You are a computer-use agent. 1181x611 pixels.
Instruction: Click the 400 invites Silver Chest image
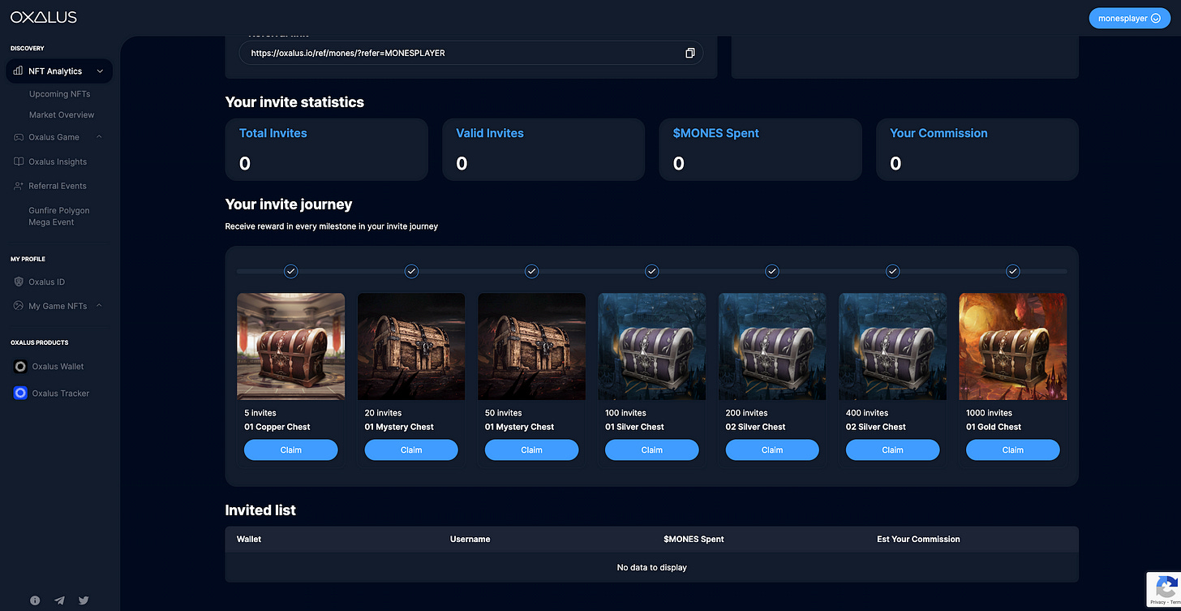coord(892,346)
